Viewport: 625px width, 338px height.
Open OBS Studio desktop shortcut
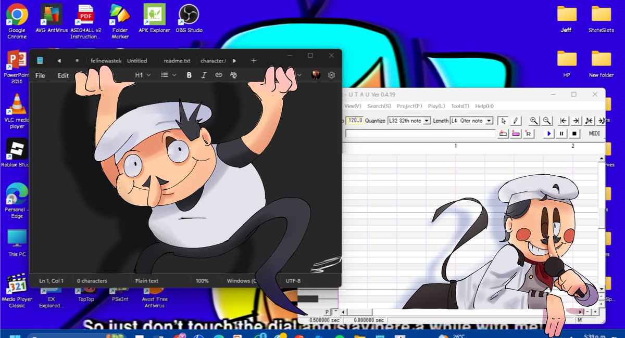click(x=189, y=19)
